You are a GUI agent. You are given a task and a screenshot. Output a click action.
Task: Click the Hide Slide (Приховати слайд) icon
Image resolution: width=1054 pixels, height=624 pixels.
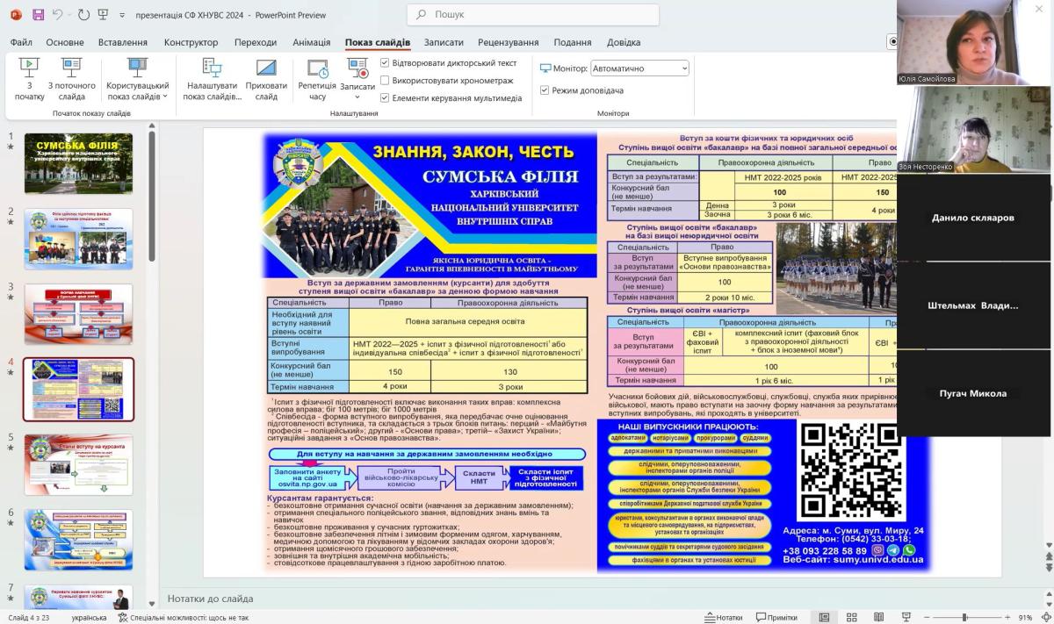(266, 79)
